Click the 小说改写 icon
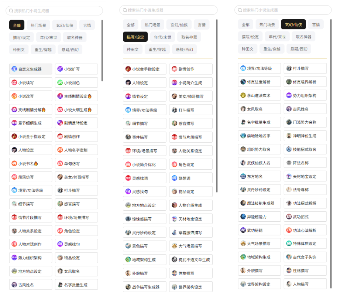 14,96
